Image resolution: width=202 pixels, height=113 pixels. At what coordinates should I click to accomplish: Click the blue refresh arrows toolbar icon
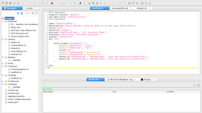click(137, 3)
